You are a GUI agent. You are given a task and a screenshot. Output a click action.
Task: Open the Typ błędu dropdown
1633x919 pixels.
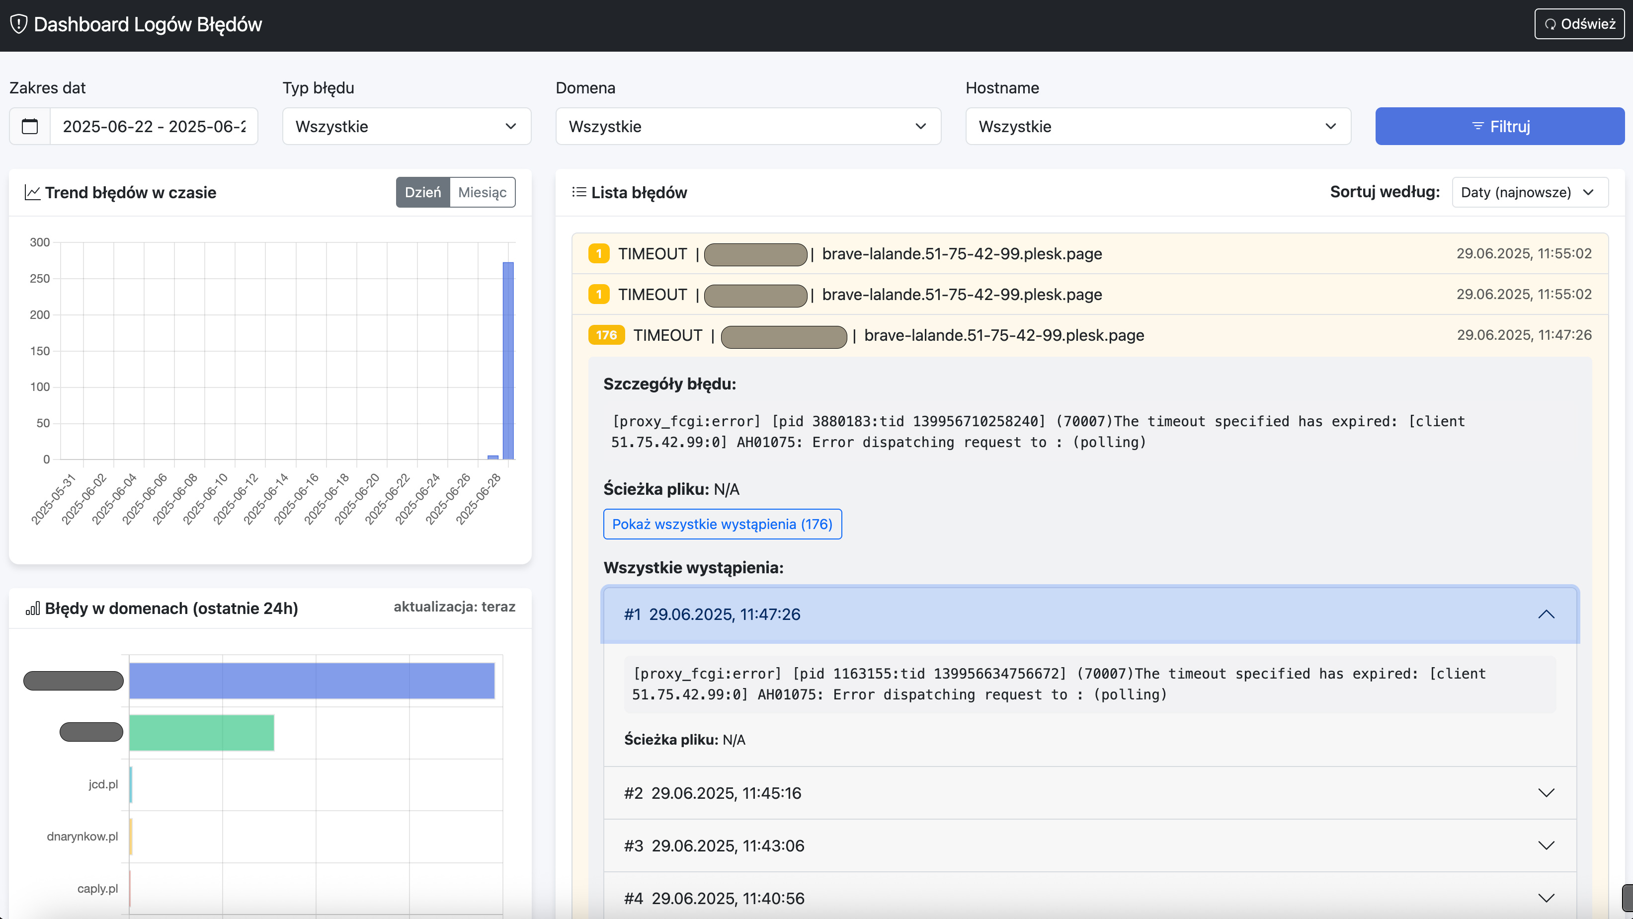coord(407,126)
